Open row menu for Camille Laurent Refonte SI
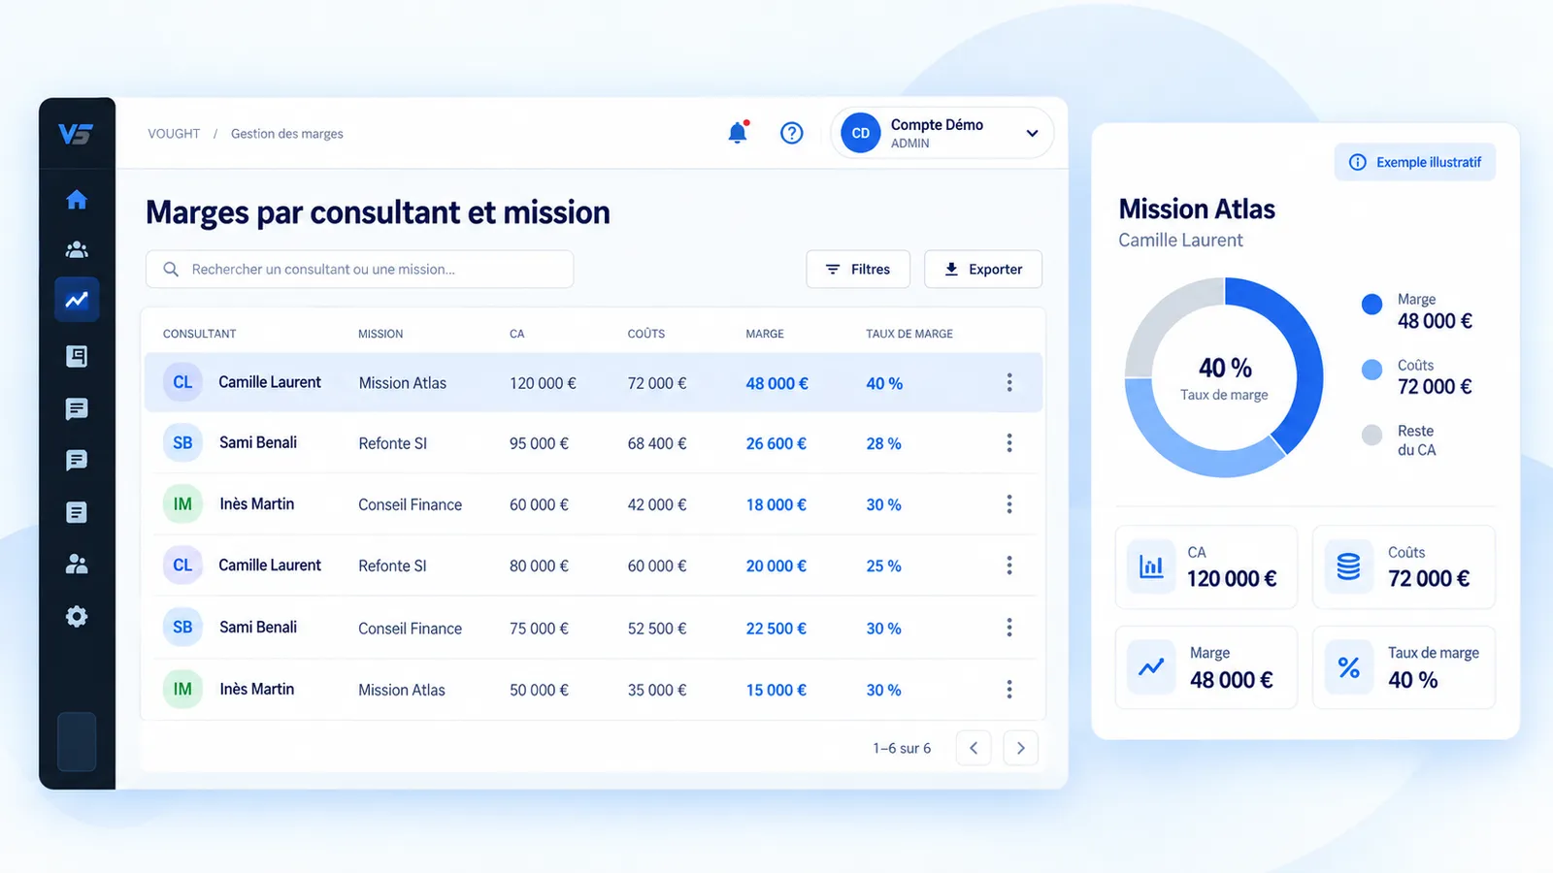The image size is (1553, 873). coord(1009,566)
